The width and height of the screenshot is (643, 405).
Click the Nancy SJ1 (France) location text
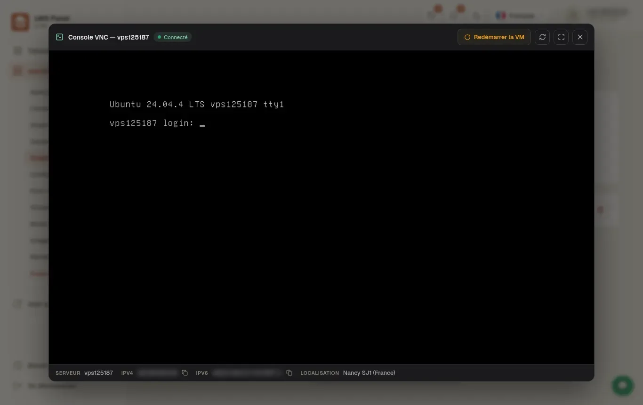(x=369, y=373)
